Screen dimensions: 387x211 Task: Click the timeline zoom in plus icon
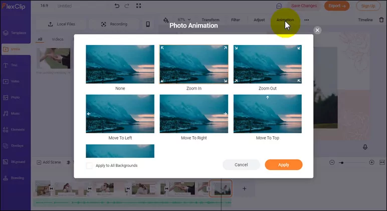(x=371, y=162)
